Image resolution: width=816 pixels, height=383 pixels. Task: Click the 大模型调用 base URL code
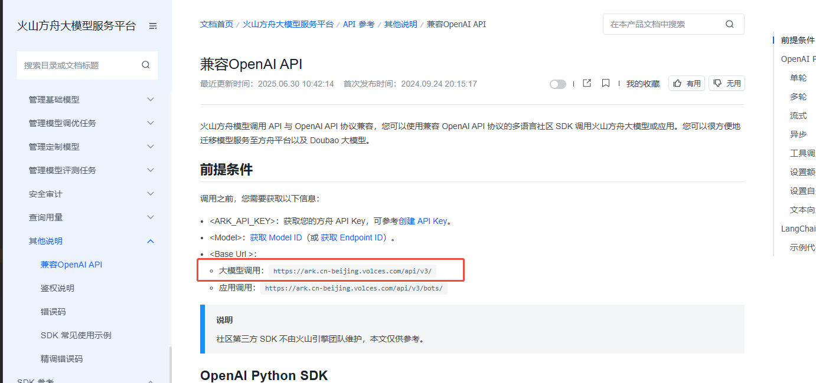click(x=353, y=271)
